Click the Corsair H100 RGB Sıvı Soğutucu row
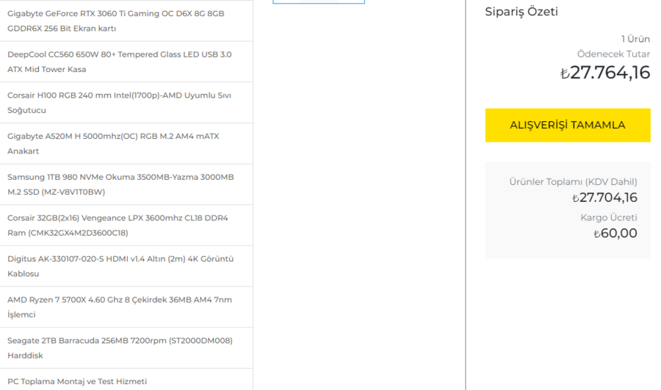The height and width of the screenshot is (390, 661). pos(118,103)
